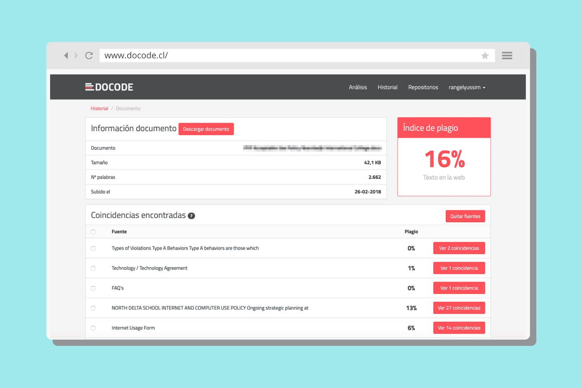Click the browser back arrow

(66, 55)
